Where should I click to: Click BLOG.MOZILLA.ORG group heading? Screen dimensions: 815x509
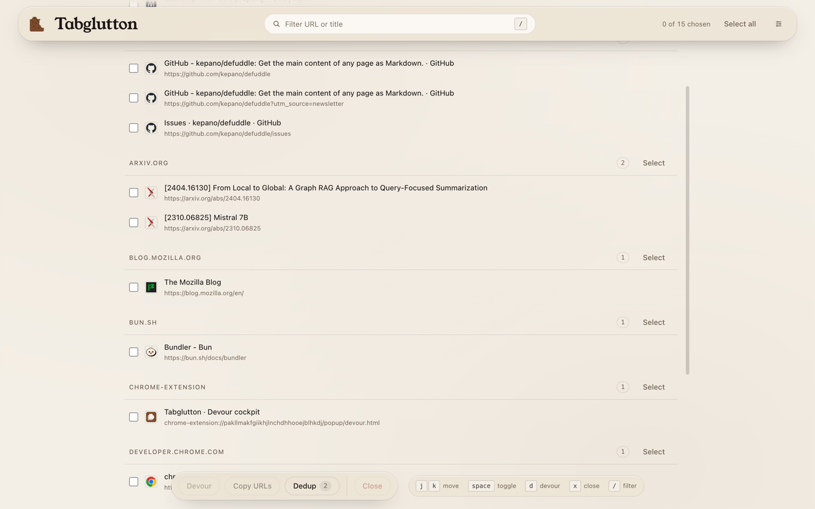(x=165, y=258)
